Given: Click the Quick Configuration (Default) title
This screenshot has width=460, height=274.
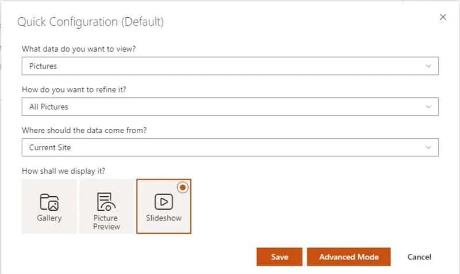Looking at the screenshot, I should (x=90, y=22).
